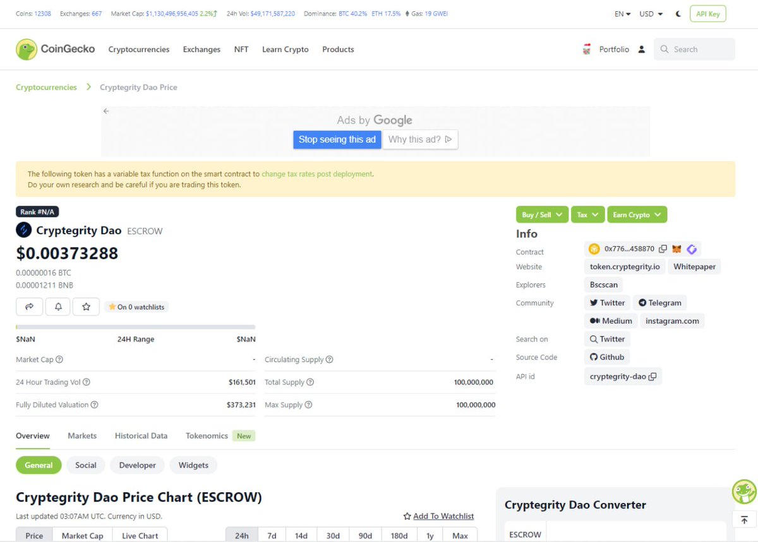Image resolution: width=758 pixels, height=542 pixels.
Task: Open the CoinGecko home logo
Action: (x=56, y=49)
